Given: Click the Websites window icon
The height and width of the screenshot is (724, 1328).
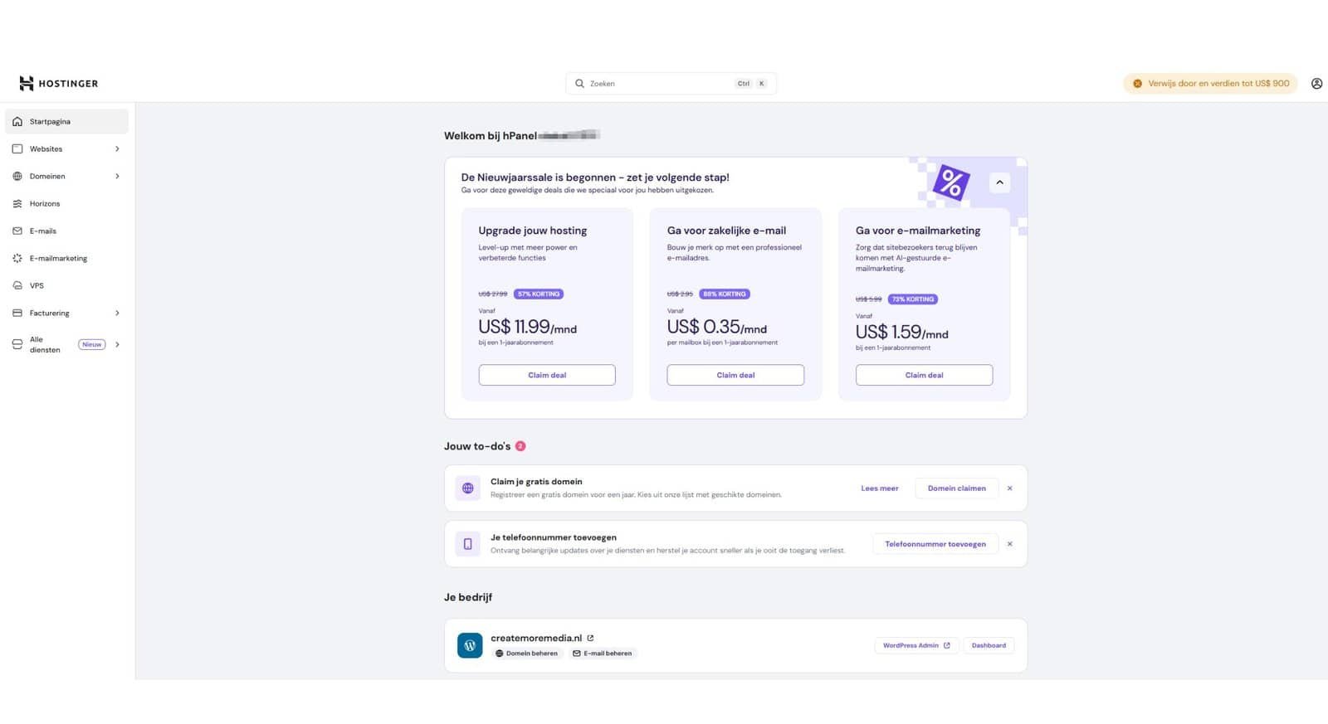Looking at the screenshot, I should pyautogui.click(x=17, y=149).
